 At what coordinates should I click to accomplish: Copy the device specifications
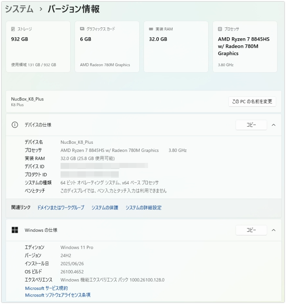coord(251,125)
